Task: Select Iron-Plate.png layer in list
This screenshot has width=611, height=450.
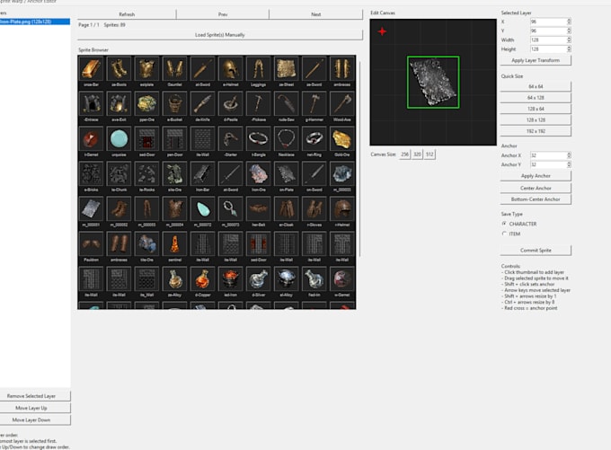Action: pyautogui.click(x=35, y=22)
